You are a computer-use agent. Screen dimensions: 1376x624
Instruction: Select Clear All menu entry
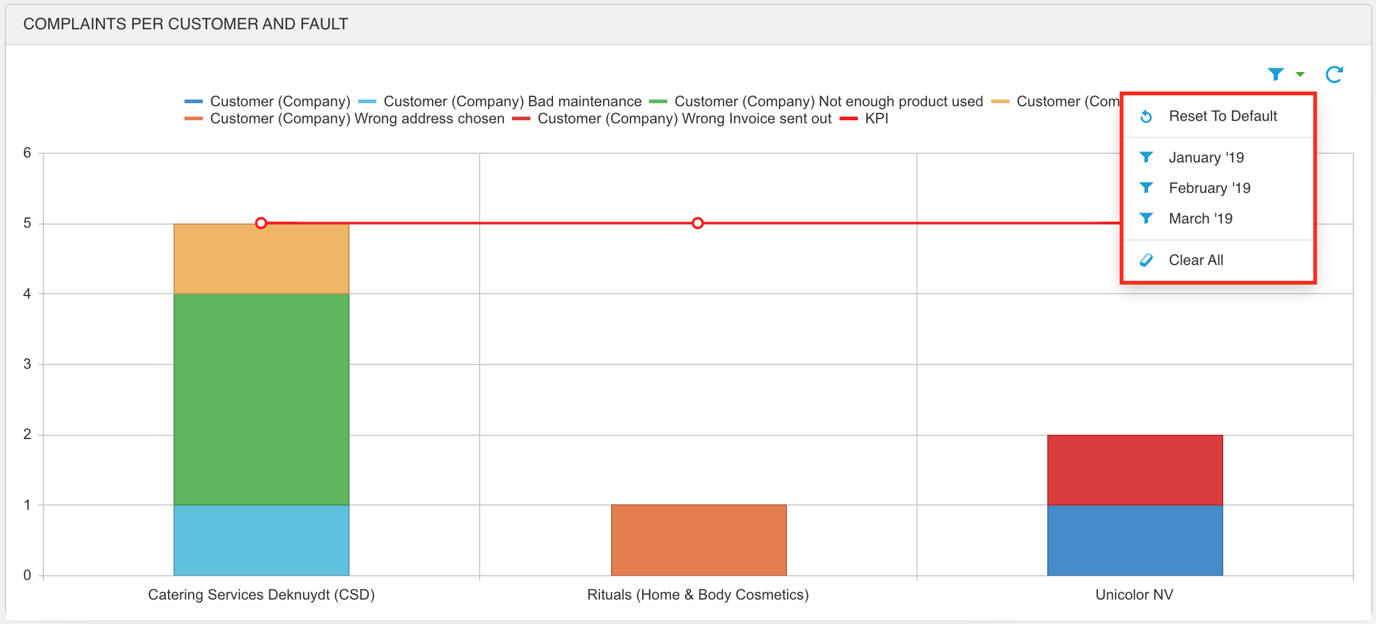click(1218, 260)
